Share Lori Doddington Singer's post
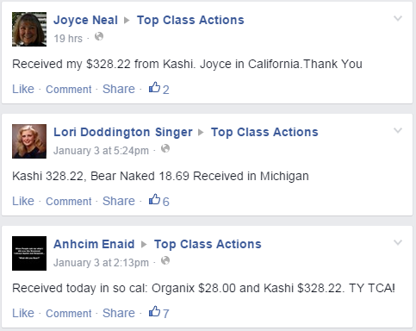 point(119,201)
